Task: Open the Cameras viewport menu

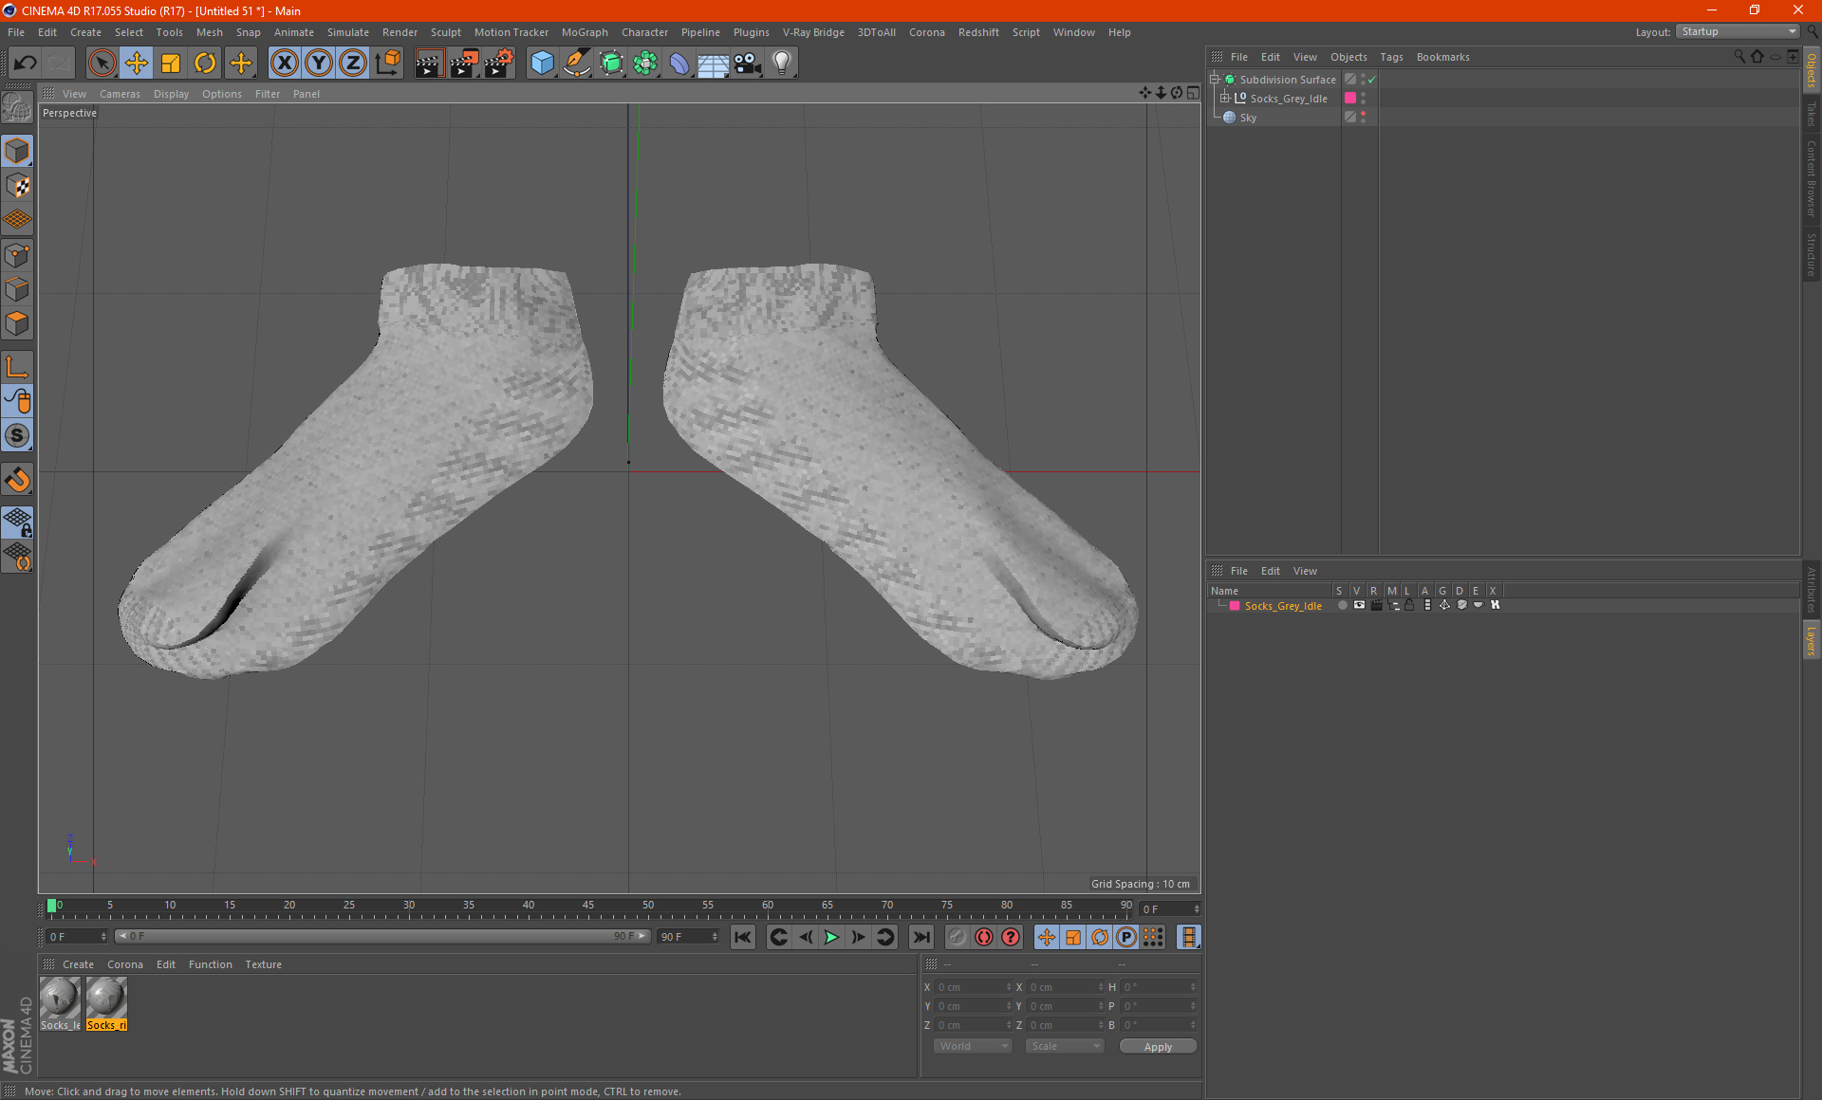Action: [x=120, y=94]
